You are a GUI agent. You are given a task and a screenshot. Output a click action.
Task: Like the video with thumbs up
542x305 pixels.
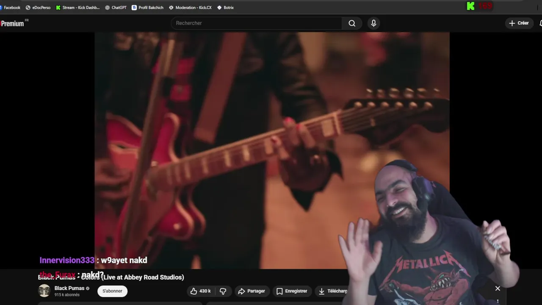pos(200,291)
